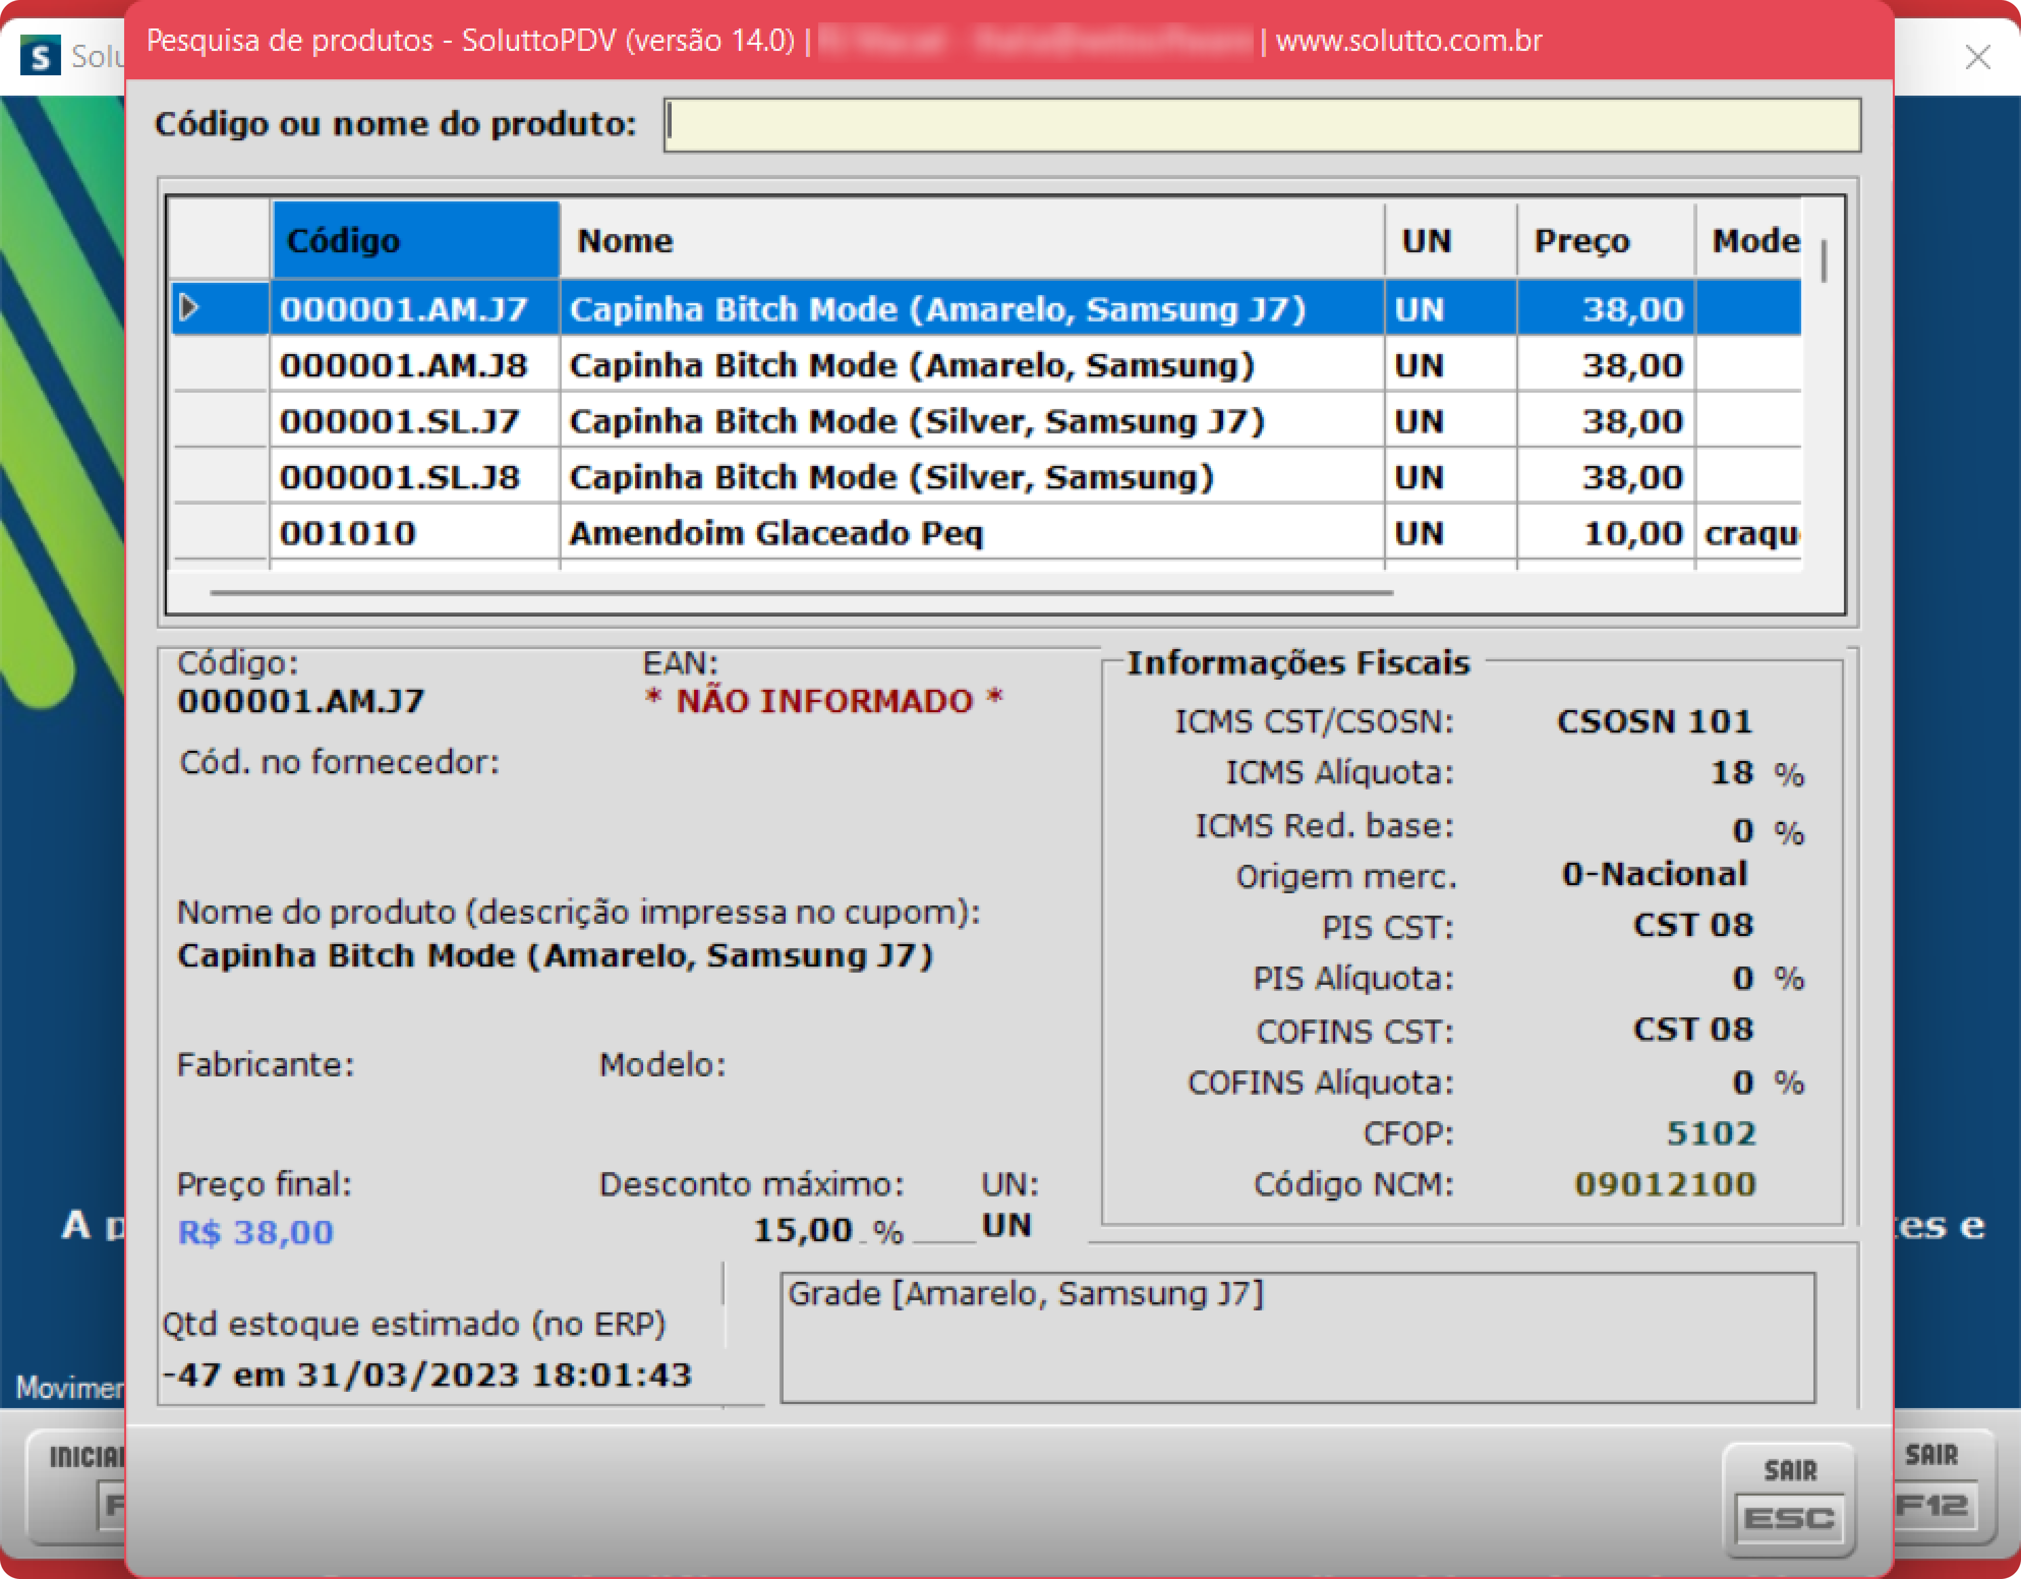Click the craqu model cell in row 001010

point(1749,533)
